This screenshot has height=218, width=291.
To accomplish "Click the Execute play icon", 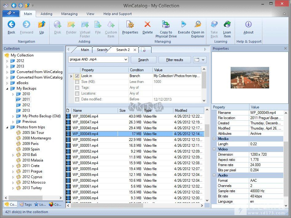I will pyautogui.click(x=184, y=25).
